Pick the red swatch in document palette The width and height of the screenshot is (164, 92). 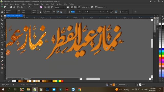62,81
